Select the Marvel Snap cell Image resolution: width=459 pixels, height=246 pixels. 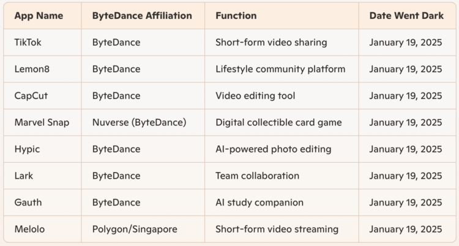point(42,122)
